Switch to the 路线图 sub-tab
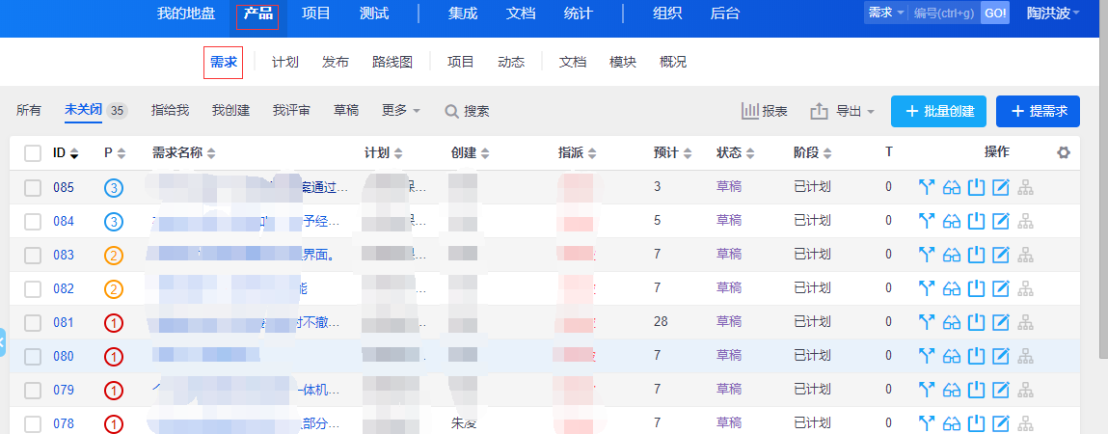This screenshot has width=1108, height=434. point(392,62)
